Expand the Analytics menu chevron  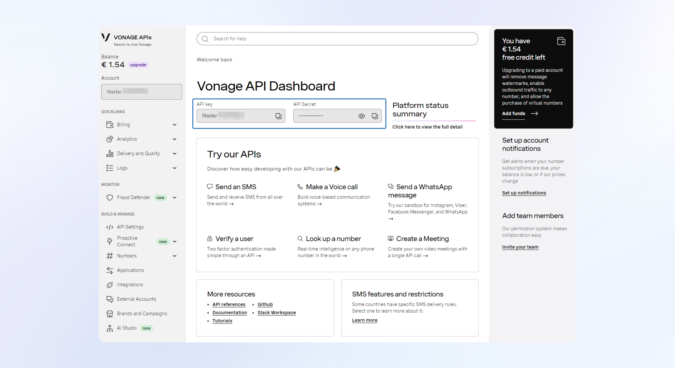(x=175, y=139)
